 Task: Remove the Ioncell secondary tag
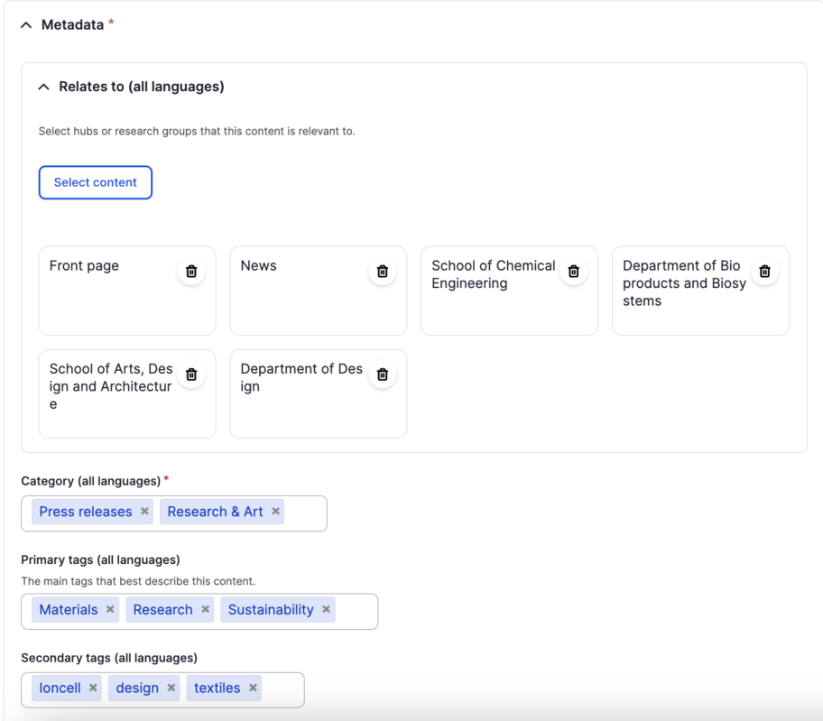click(x=93, y=689)
